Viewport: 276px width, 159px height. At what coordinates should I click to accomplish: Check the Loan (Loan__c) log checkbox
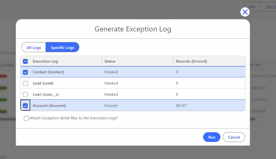pos(25,94)
